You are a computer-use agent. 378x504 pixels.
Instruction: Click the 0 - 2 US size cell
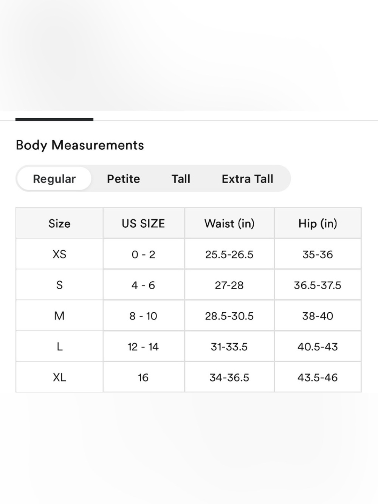tap(143, 254)
